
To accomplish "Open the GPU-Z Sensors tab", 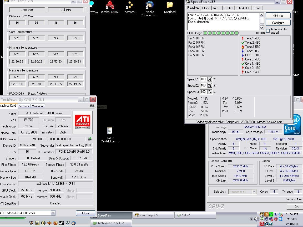I will [x=24, y=106].
